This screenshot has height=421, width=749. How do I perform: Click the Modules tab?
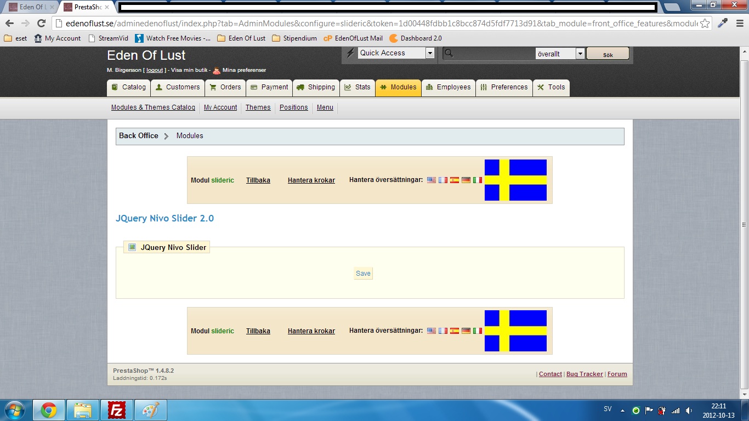398,87
